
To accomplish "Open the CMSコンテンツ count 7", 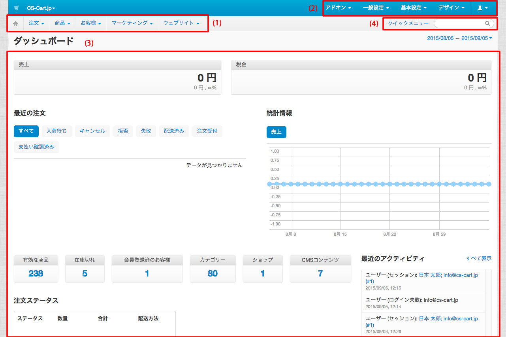I will [x=320, y=273].
